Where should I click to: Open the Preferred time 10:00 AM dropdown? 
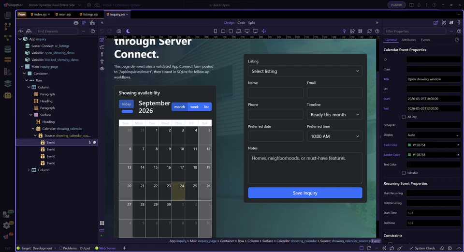(x=334, y=136)
